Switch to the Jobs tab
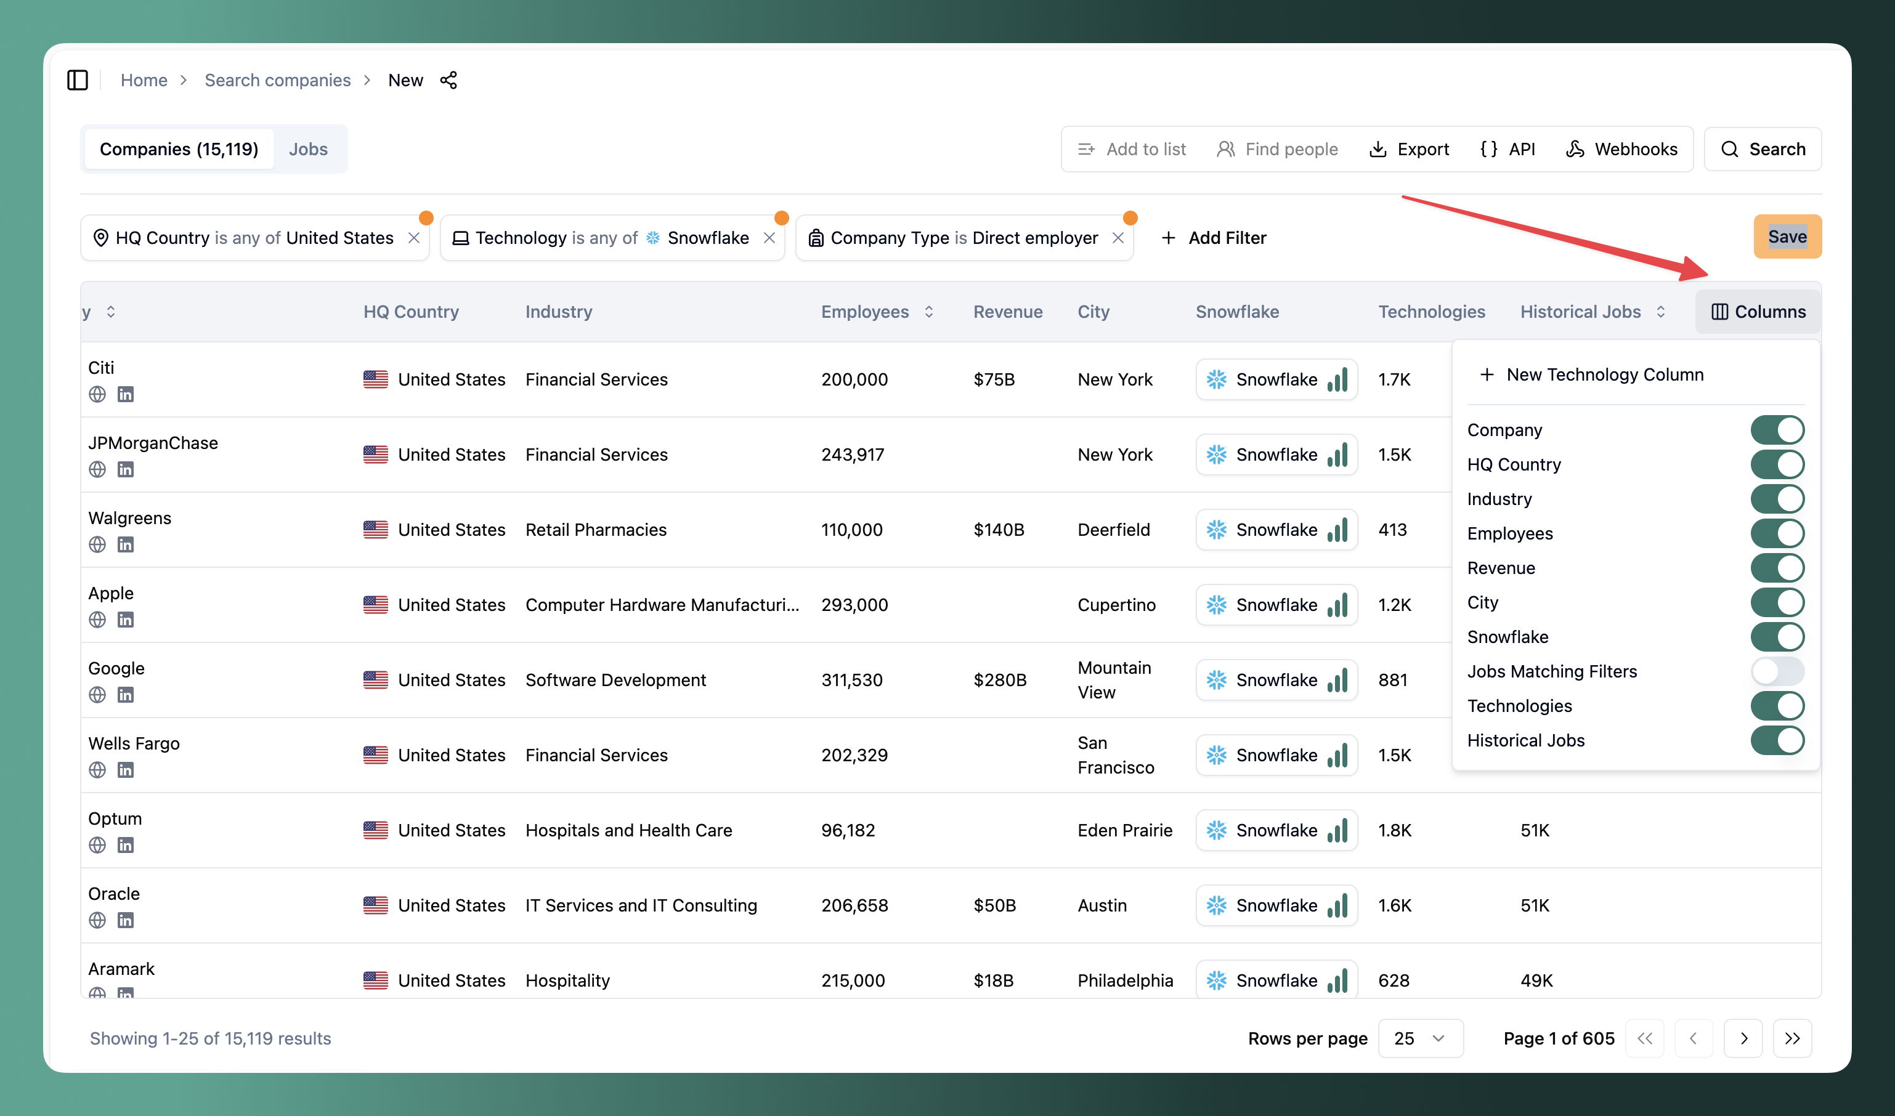Image resolution: width=1895 pixels, height=1116 pixels. point(308,149)
